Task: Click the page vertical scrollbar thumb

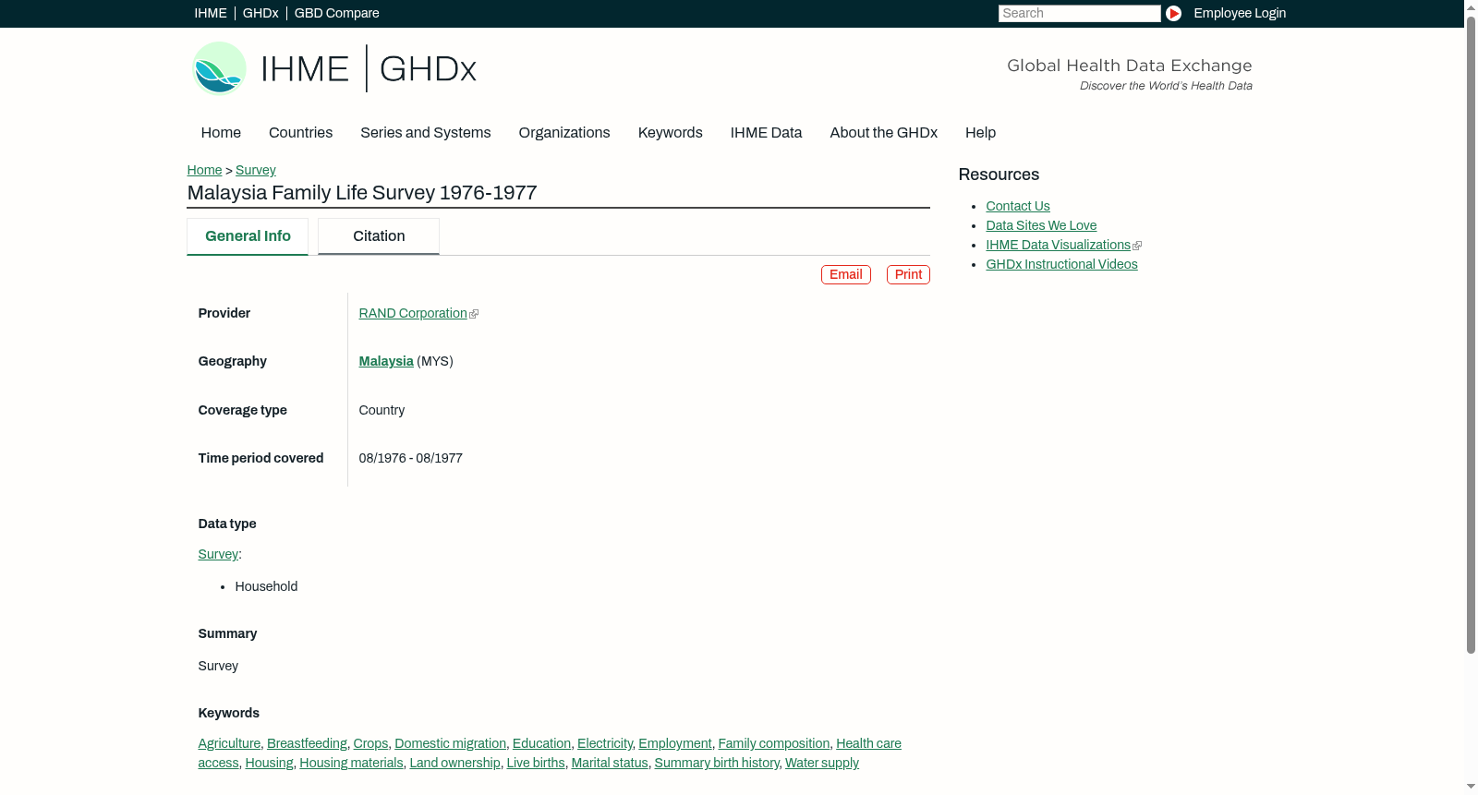Action: 1471,334
